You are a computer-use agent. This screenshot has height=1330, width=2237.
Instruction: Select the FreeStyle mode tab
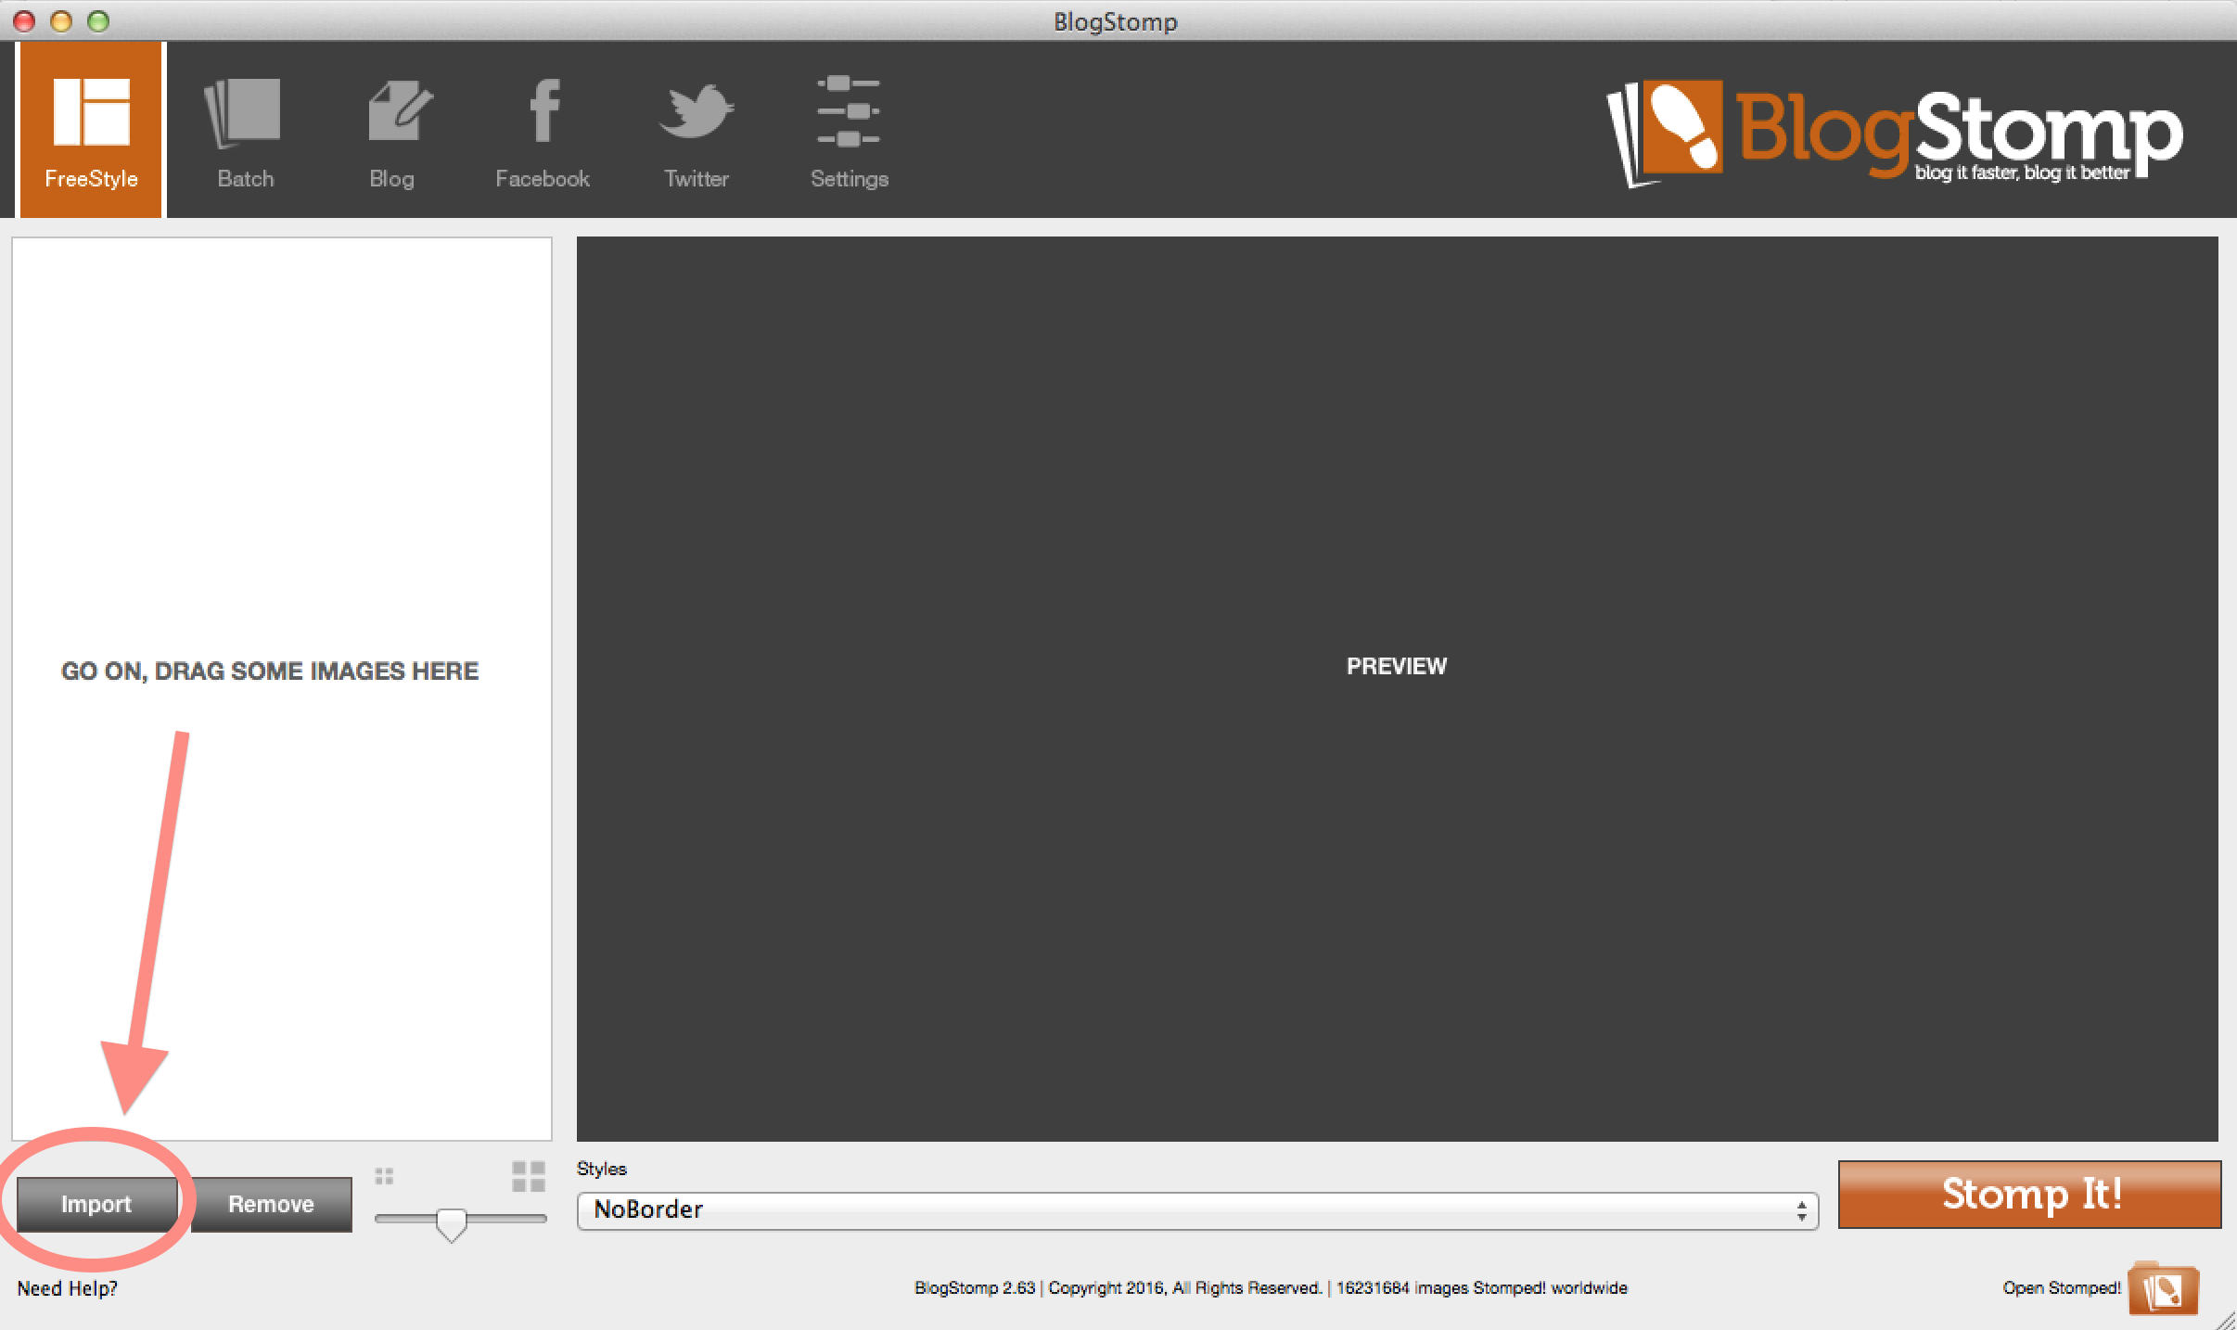point(91,130)
